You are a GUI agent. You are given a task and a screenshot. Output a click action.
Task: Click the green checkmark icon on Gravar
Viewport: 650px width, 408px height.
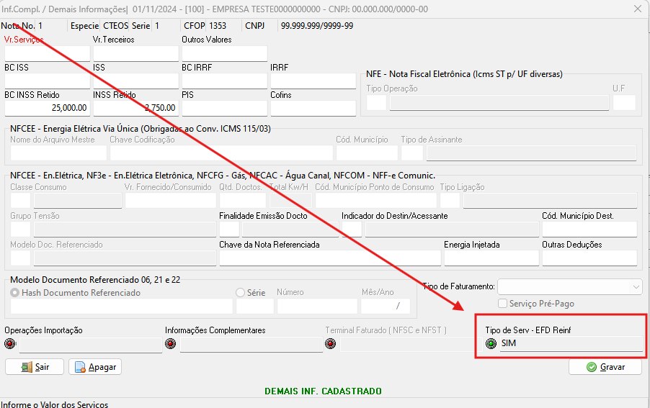click(592, 367)
